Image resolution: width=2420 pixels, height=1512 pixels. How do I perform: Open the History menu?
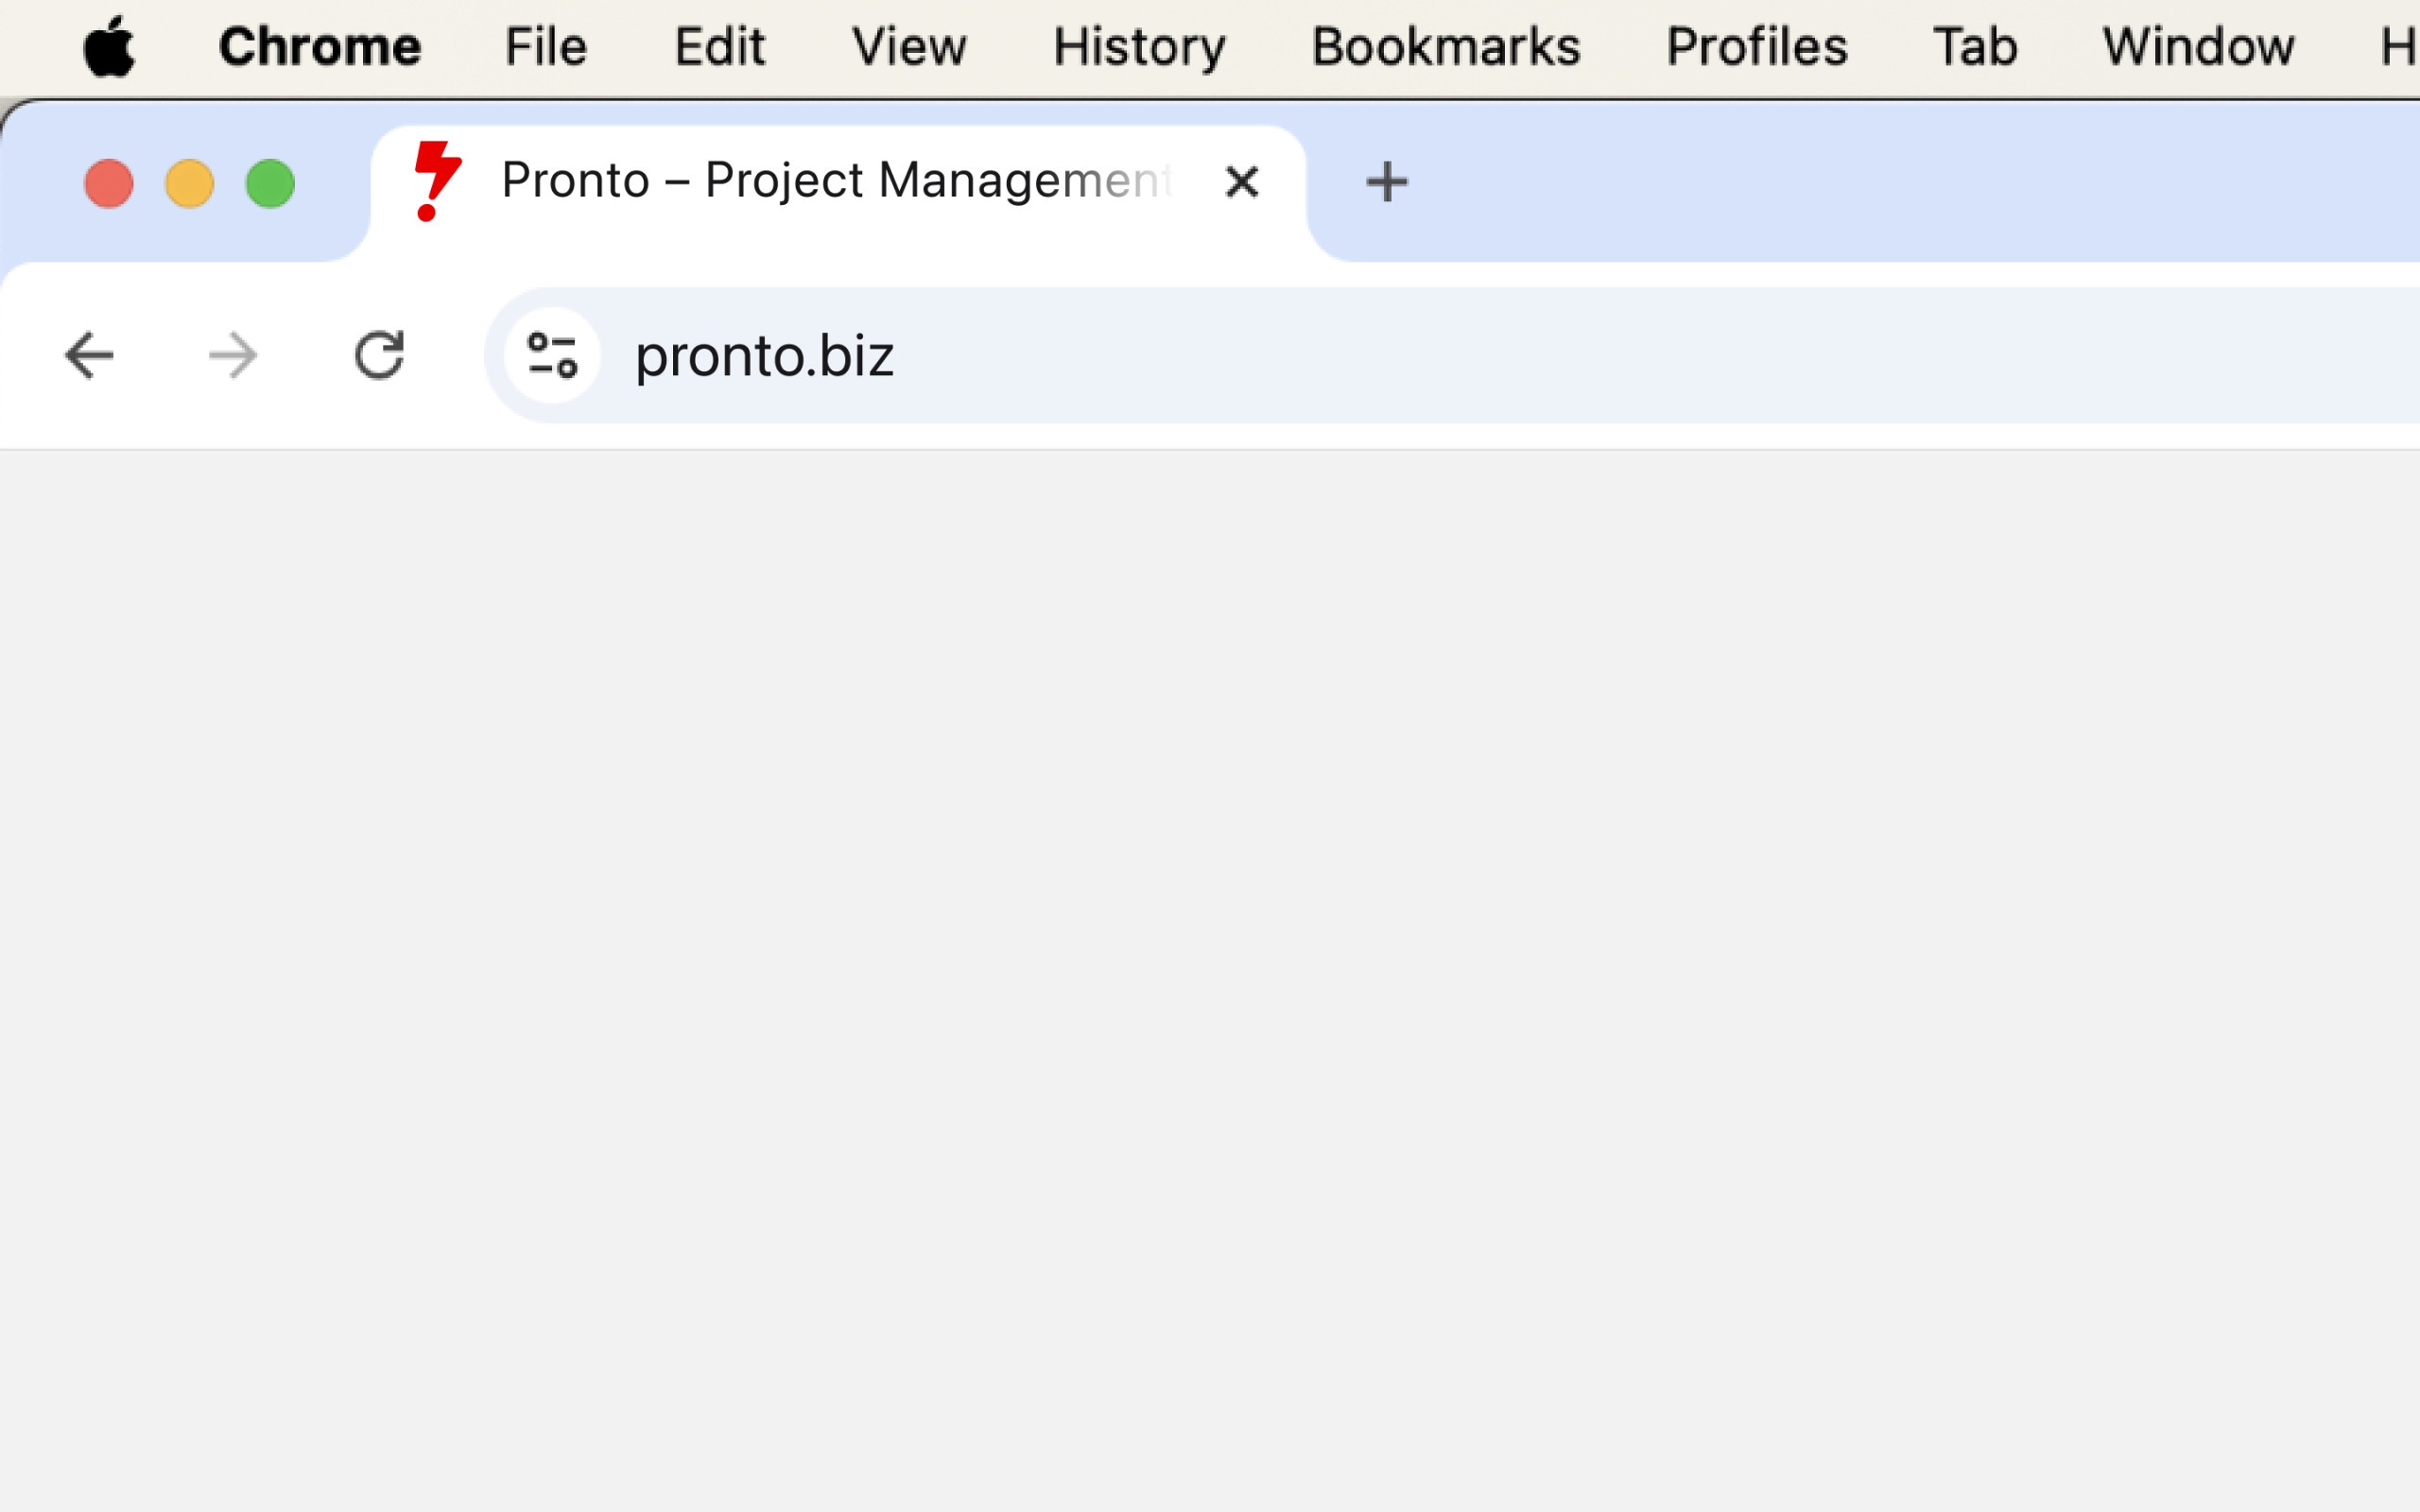pyautogui.click(x=1139, y=46)
